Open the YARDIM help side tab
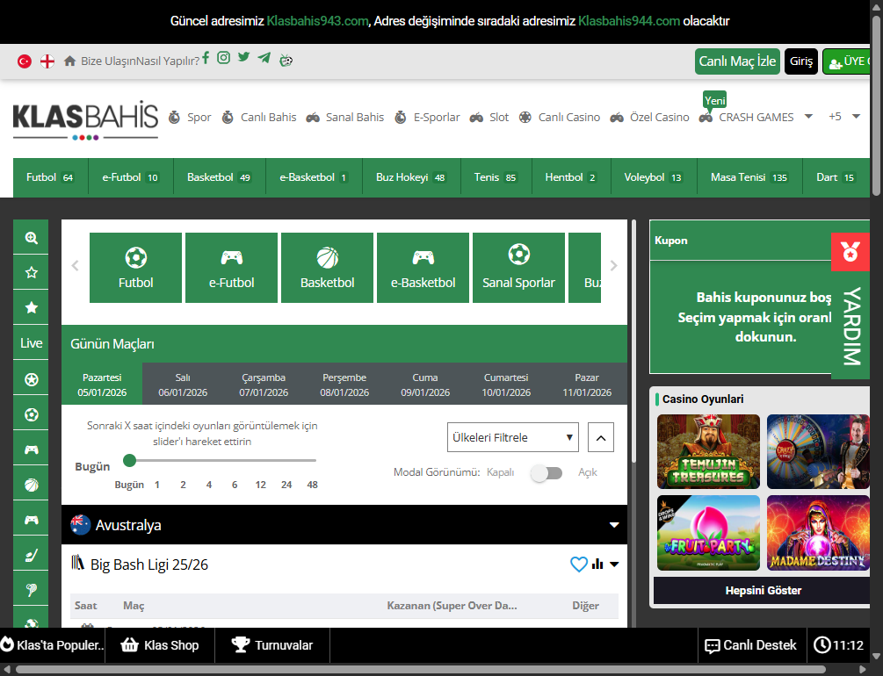The height and width of the screenshot is (676, 883). (x=851, y=327)
